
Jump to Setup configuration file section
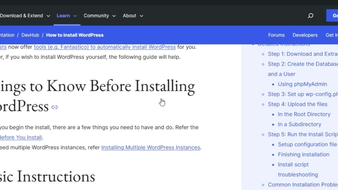pos(307,144)
